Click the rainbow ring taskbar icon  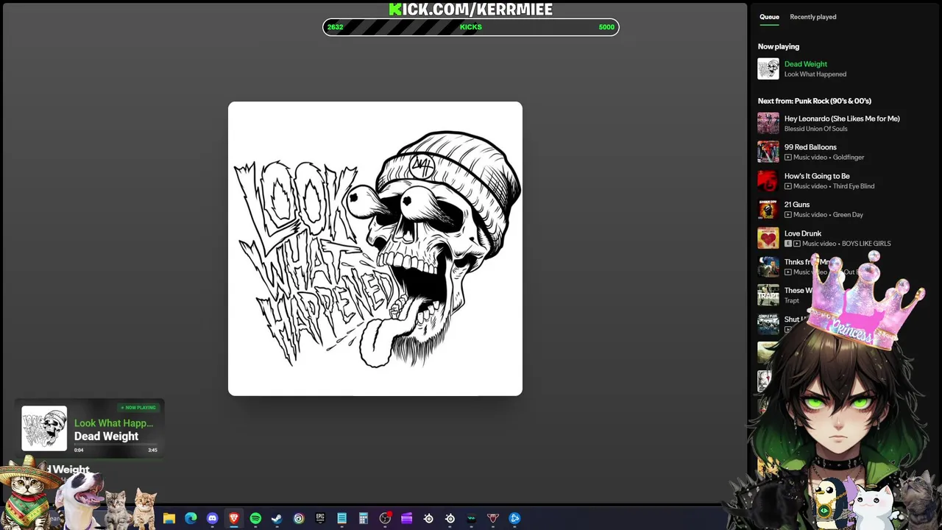point(299,518)
